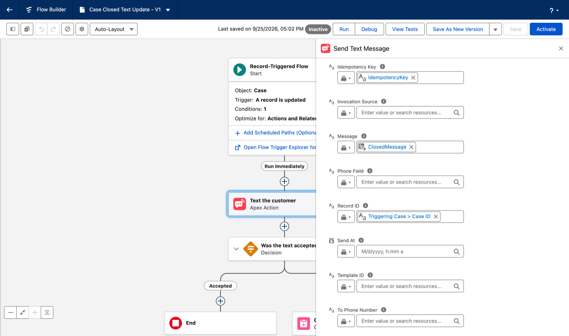
Task: Click the Invocation Source input field
Action: click(410, 113)
